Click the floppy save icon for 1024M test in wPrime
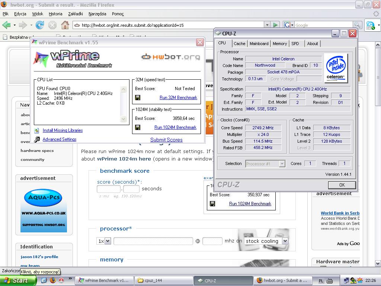This screenshot has height=286, width=381. 138,127
